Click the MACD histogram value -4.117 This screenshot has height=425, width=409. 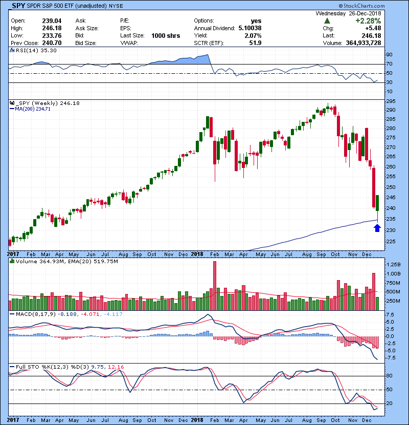(113, 314)
